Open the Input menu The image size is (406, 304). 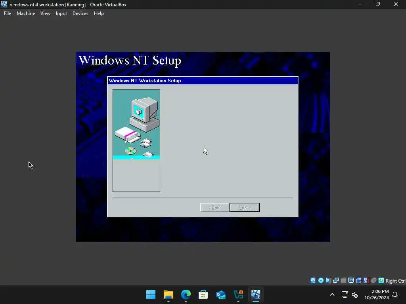[61, 13]
